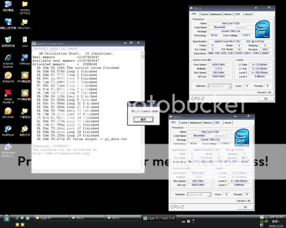Launch RealPlayer from the desktop
The image size is (286, 228).
click(8, 129)
